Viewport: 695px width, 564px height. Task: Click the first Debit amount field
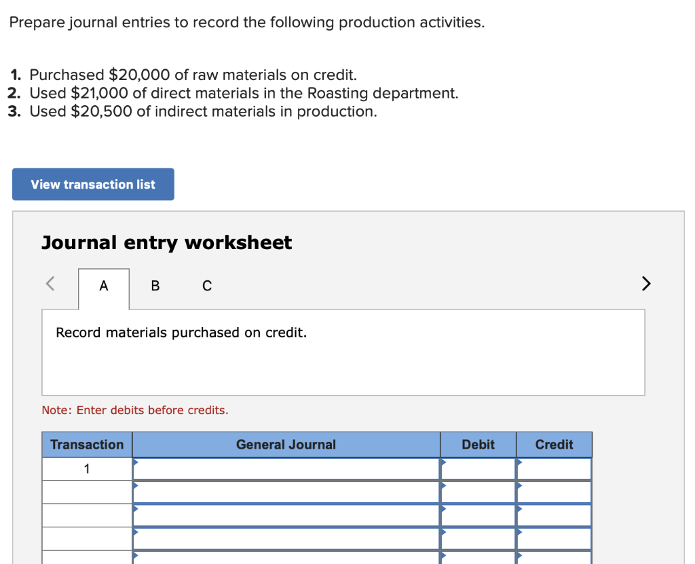pos(478,468)
